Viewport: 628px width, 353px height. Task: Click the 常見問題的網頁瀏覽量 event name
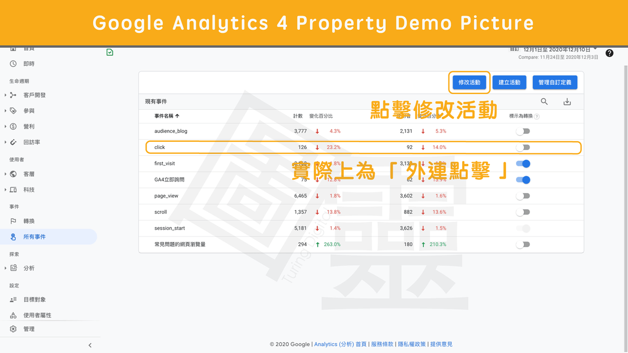[x=180, y=244]
